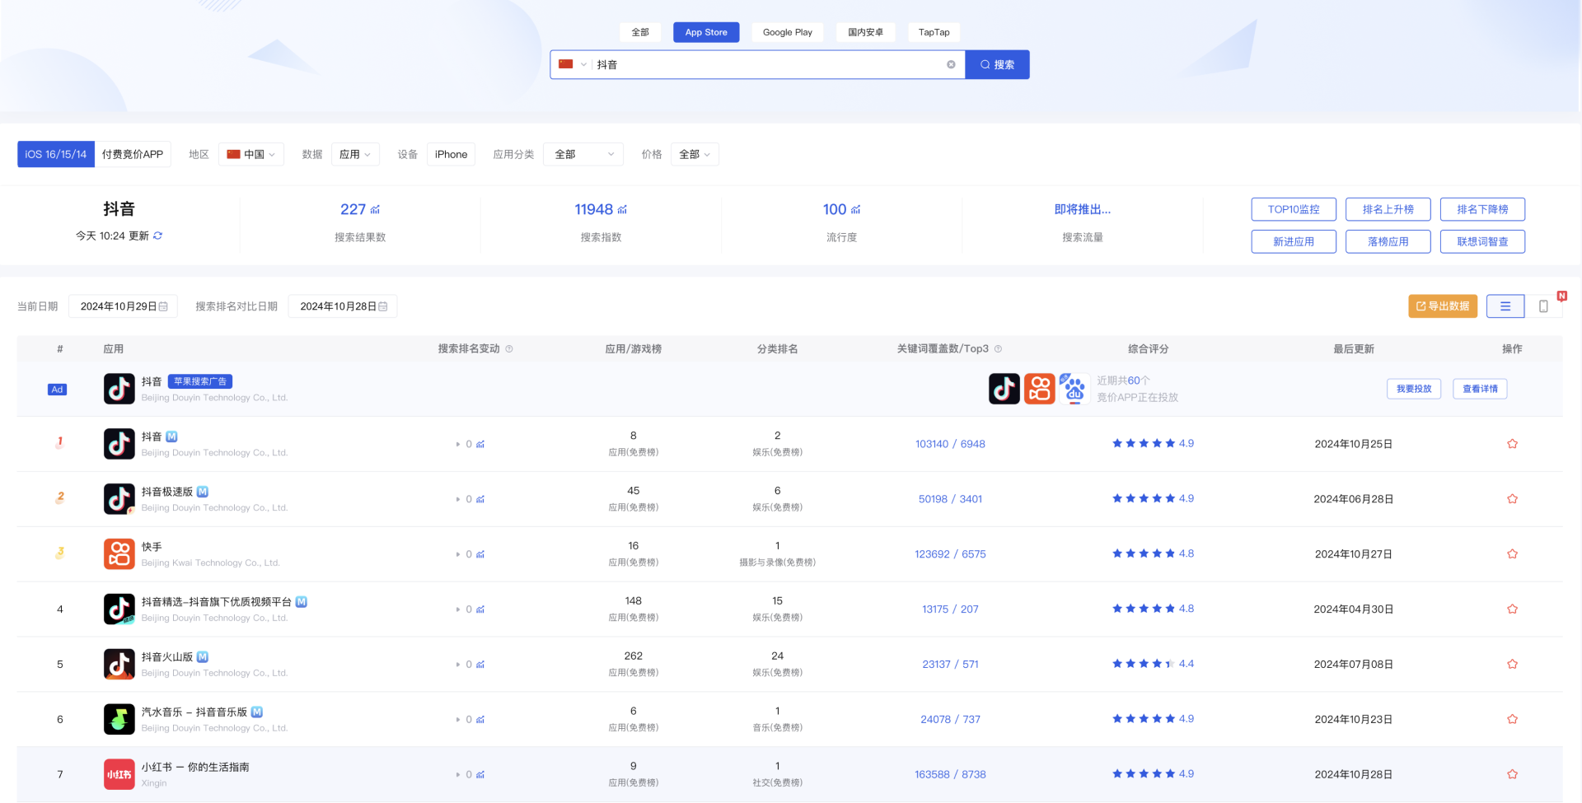Screen dimensions: 1582x803
Task: Open keyword coverage 163588 / 8738 link
Action: 950,774
